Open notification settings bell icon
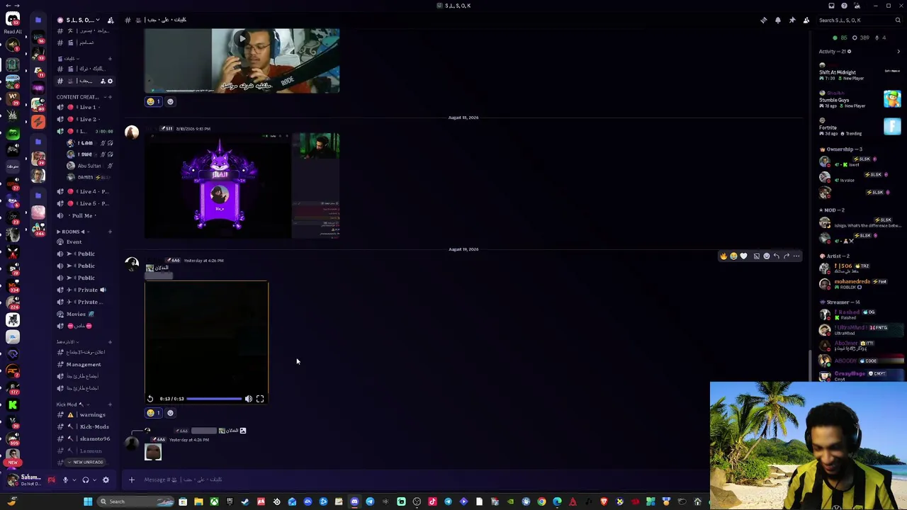 [778, 20]
